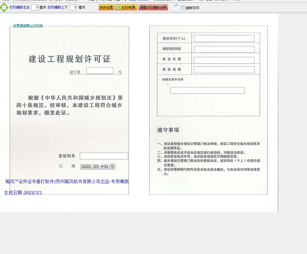The width and height of the screenshot is (307, 254).
Task: Open the 设置模板默认打印机 link
Action: point(28,26)
